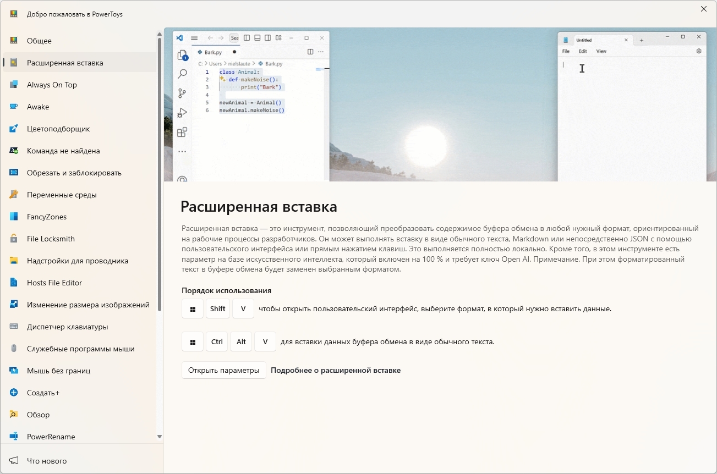Click VS Code Explorer files icon in preview
Viewport: 717px width, 474px height.
tap(182, 55)
